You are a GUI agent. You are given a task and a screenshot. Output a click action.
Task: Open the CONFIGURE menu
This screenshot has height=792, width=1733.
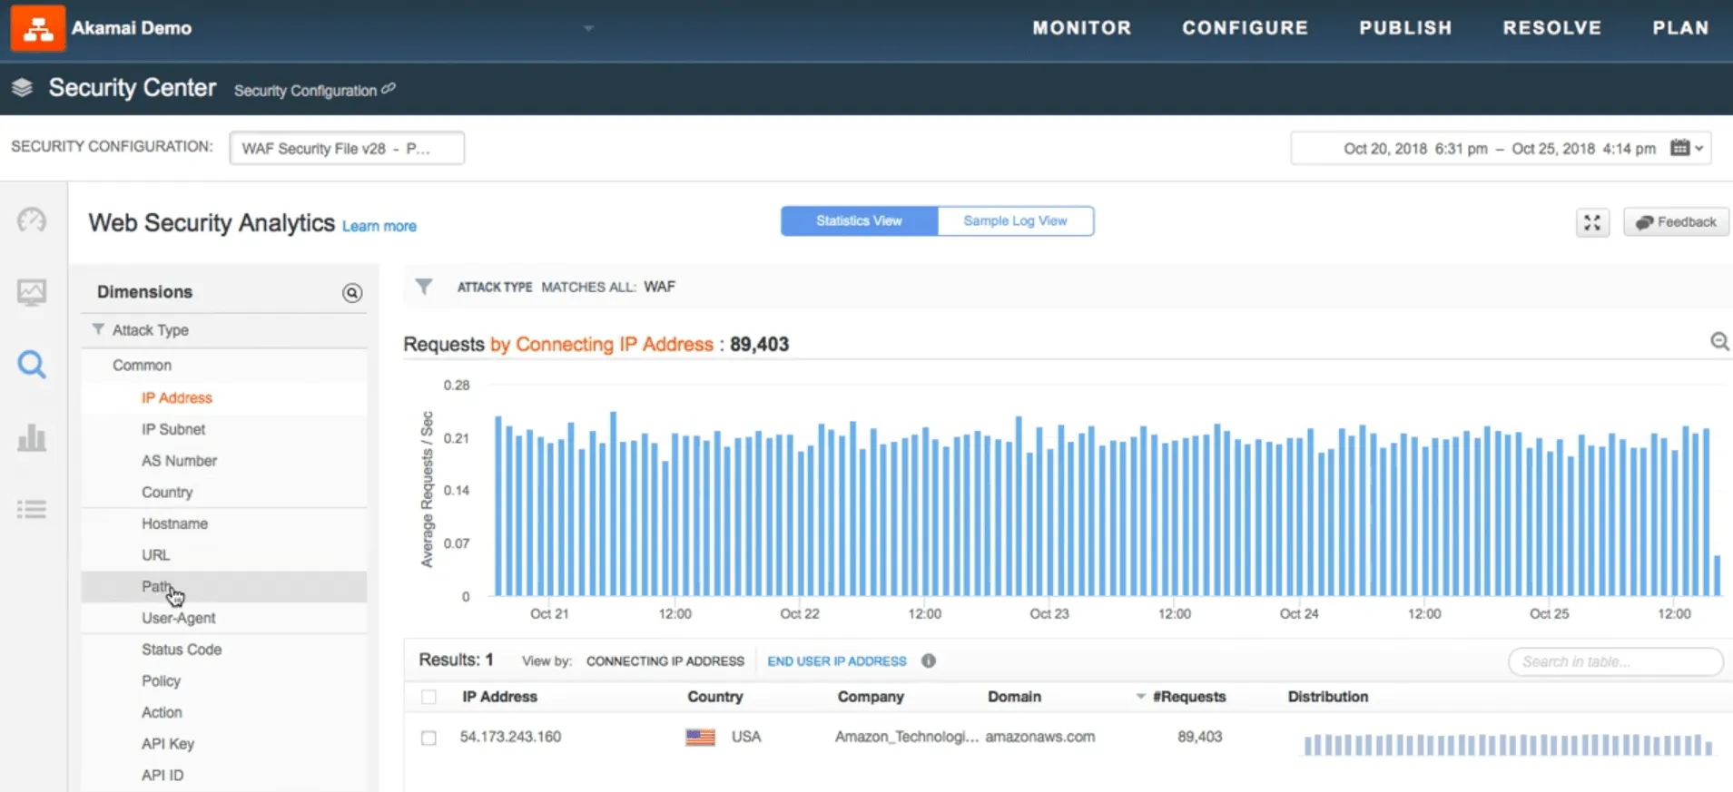tap(1245, 28)
